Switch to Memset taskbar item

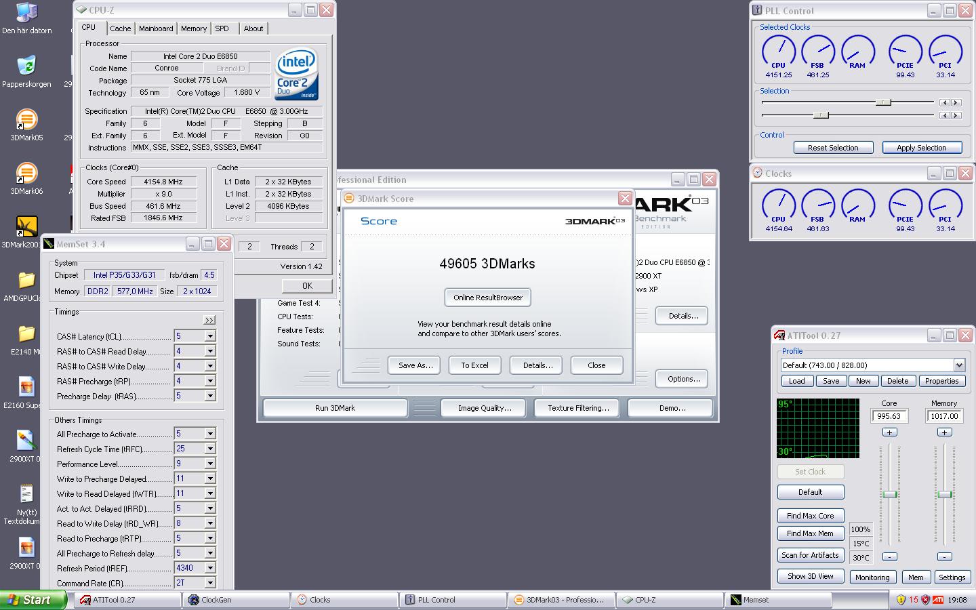779,600
